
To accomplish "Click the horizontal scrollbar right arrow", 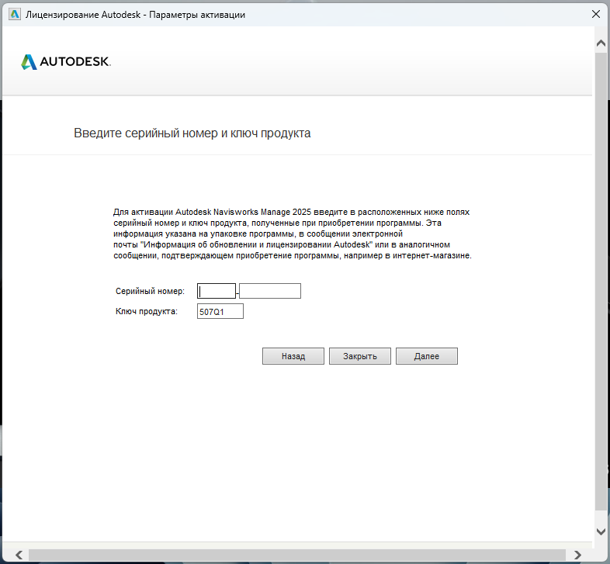I will [577, 555].
